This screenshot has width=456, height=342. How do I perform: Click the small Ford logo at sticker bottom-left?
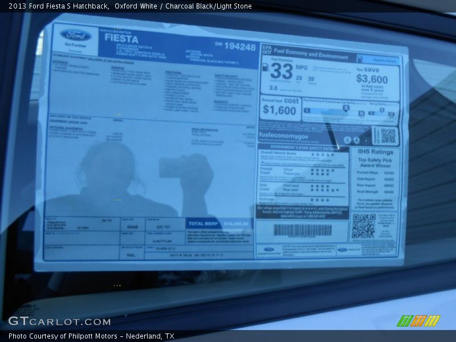[269, 249]
